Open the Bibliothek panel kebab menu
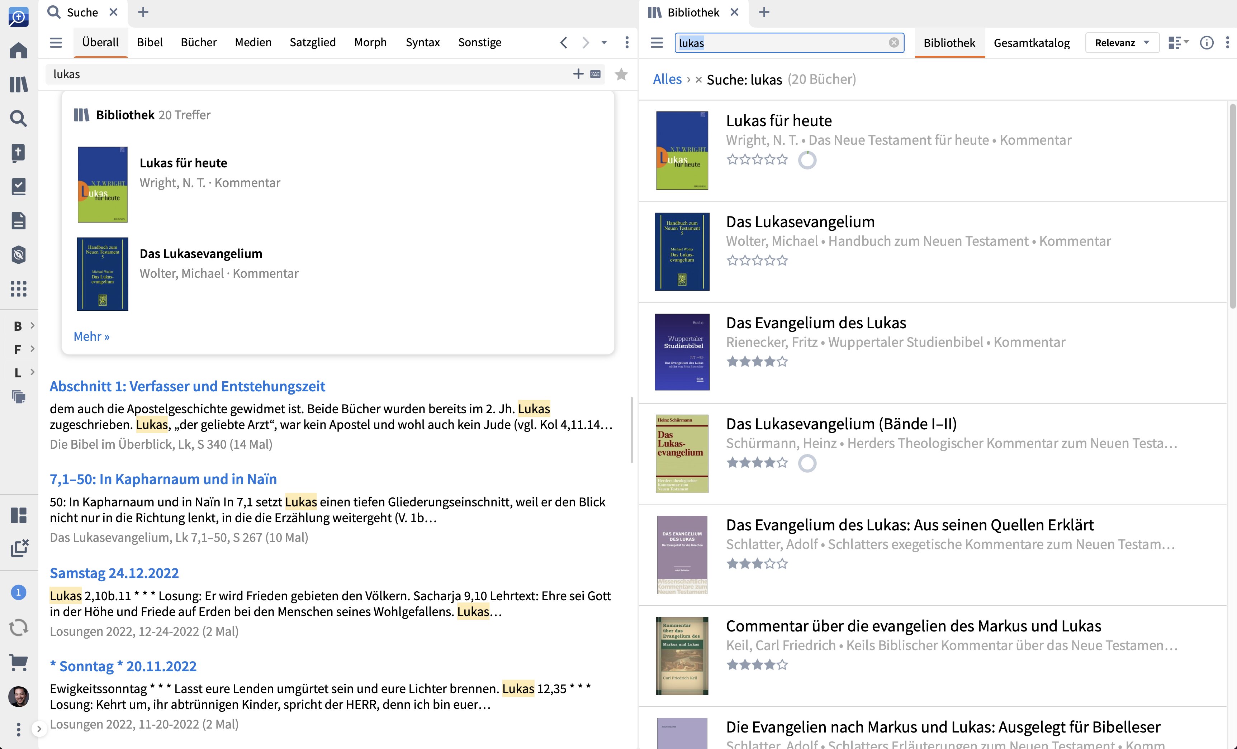This screenshot has width=1237, height=749. pyautogui.click(x=1227, y=43)
